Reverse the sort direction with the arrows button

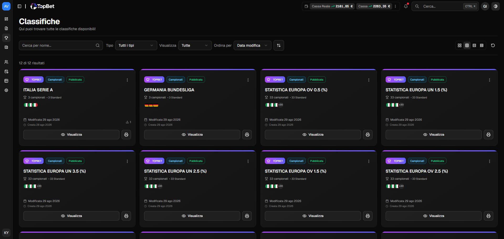pyautogui.click(x=279, y=45)
